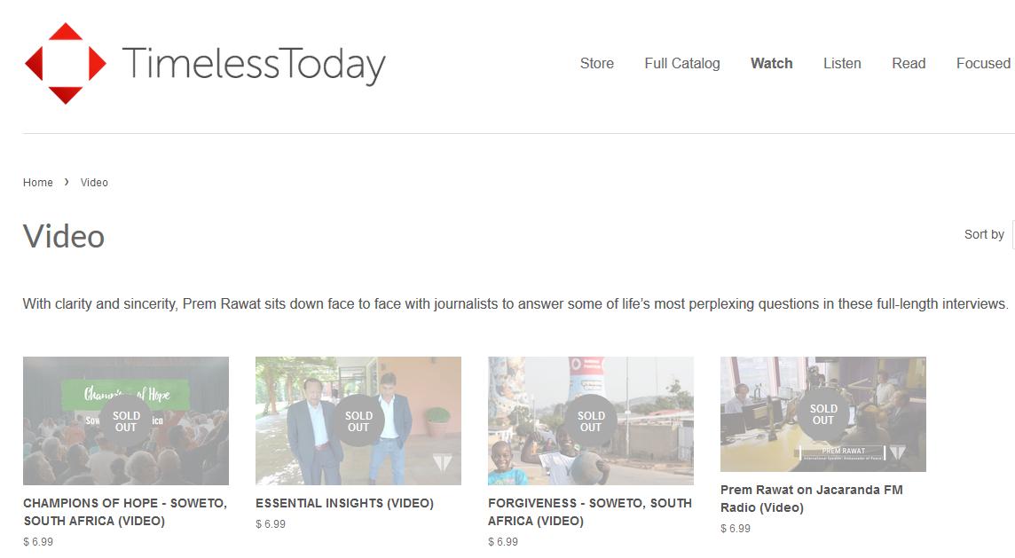This screenshot has height=558, width=1015.
Task: Open the Focused navigation item
Action: 983,63
